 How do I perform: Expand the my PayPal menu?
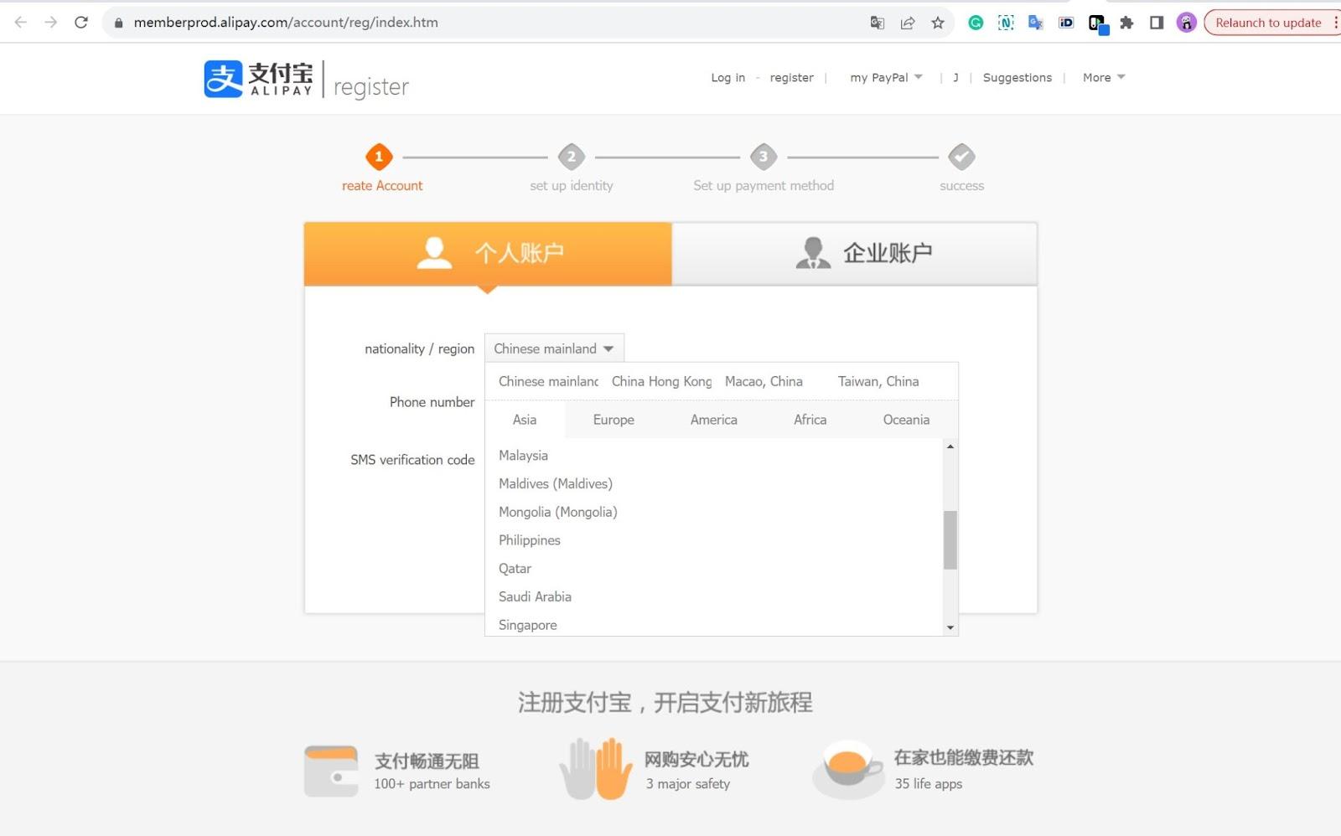click(886, 78)
